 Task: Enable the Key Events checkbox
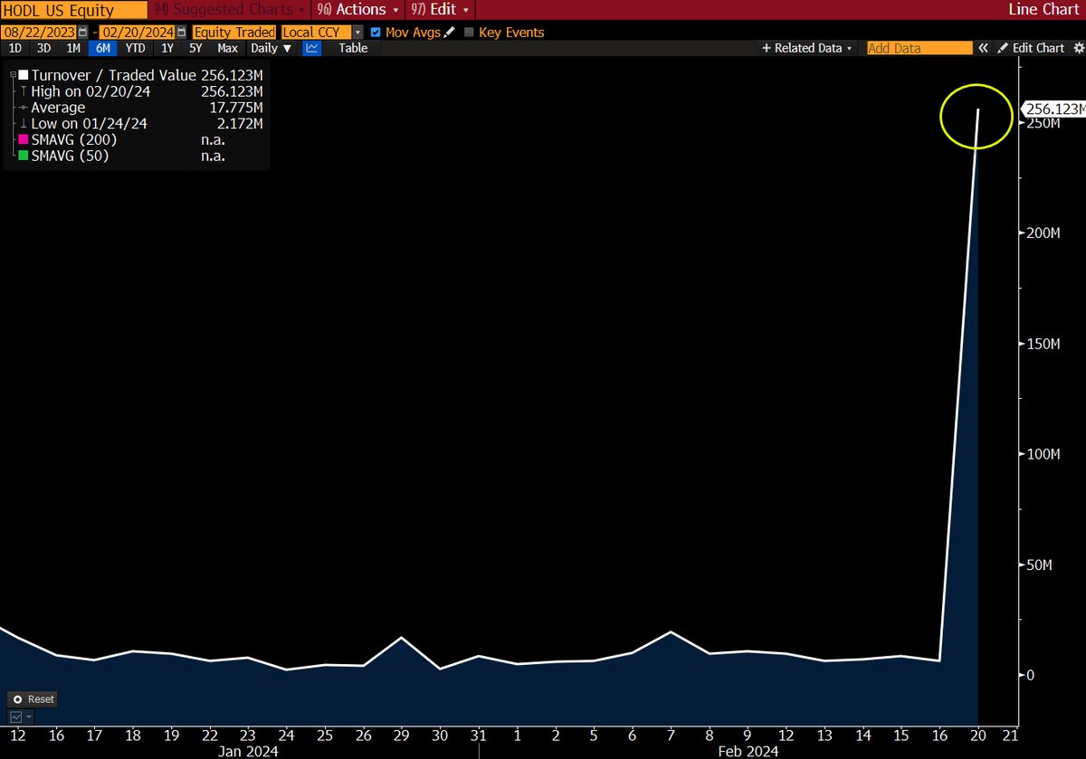(x=469, y=32)
